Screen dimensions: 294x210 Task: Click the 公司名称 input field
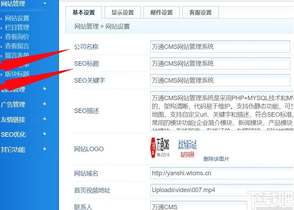[220, 46]
